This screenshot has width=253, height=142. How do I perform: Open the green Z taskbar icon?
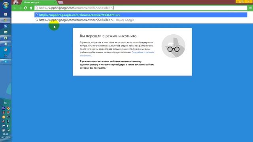(6, 38)
